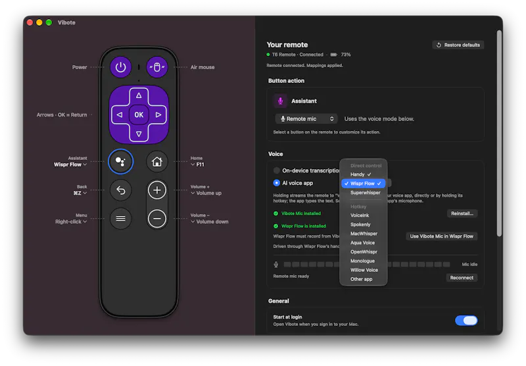Open the Volume up mapping dropdown

click(206, 193)
